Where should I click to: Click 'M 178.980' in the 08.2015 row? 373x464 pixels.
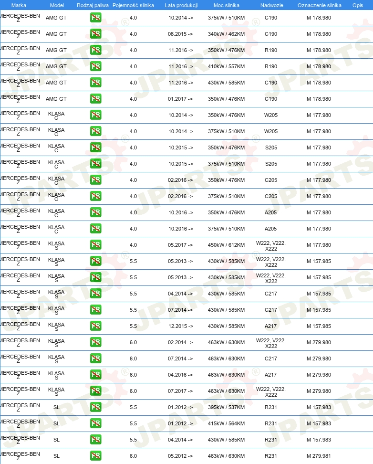tap(319, 34)
